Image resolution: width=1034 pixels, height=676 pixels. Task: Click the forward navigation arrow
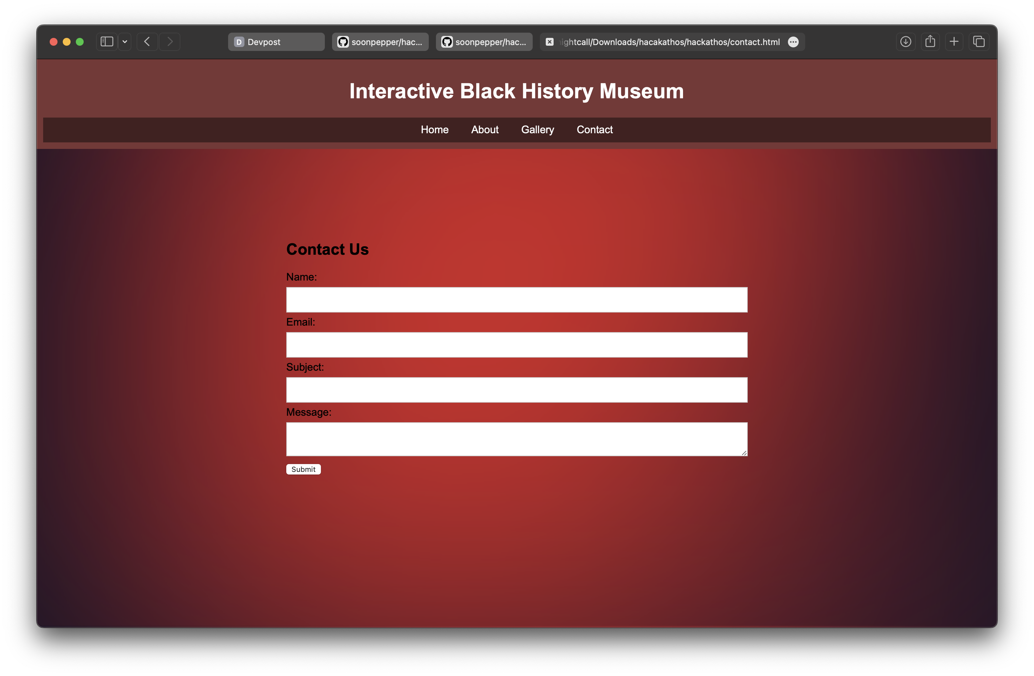170,42
